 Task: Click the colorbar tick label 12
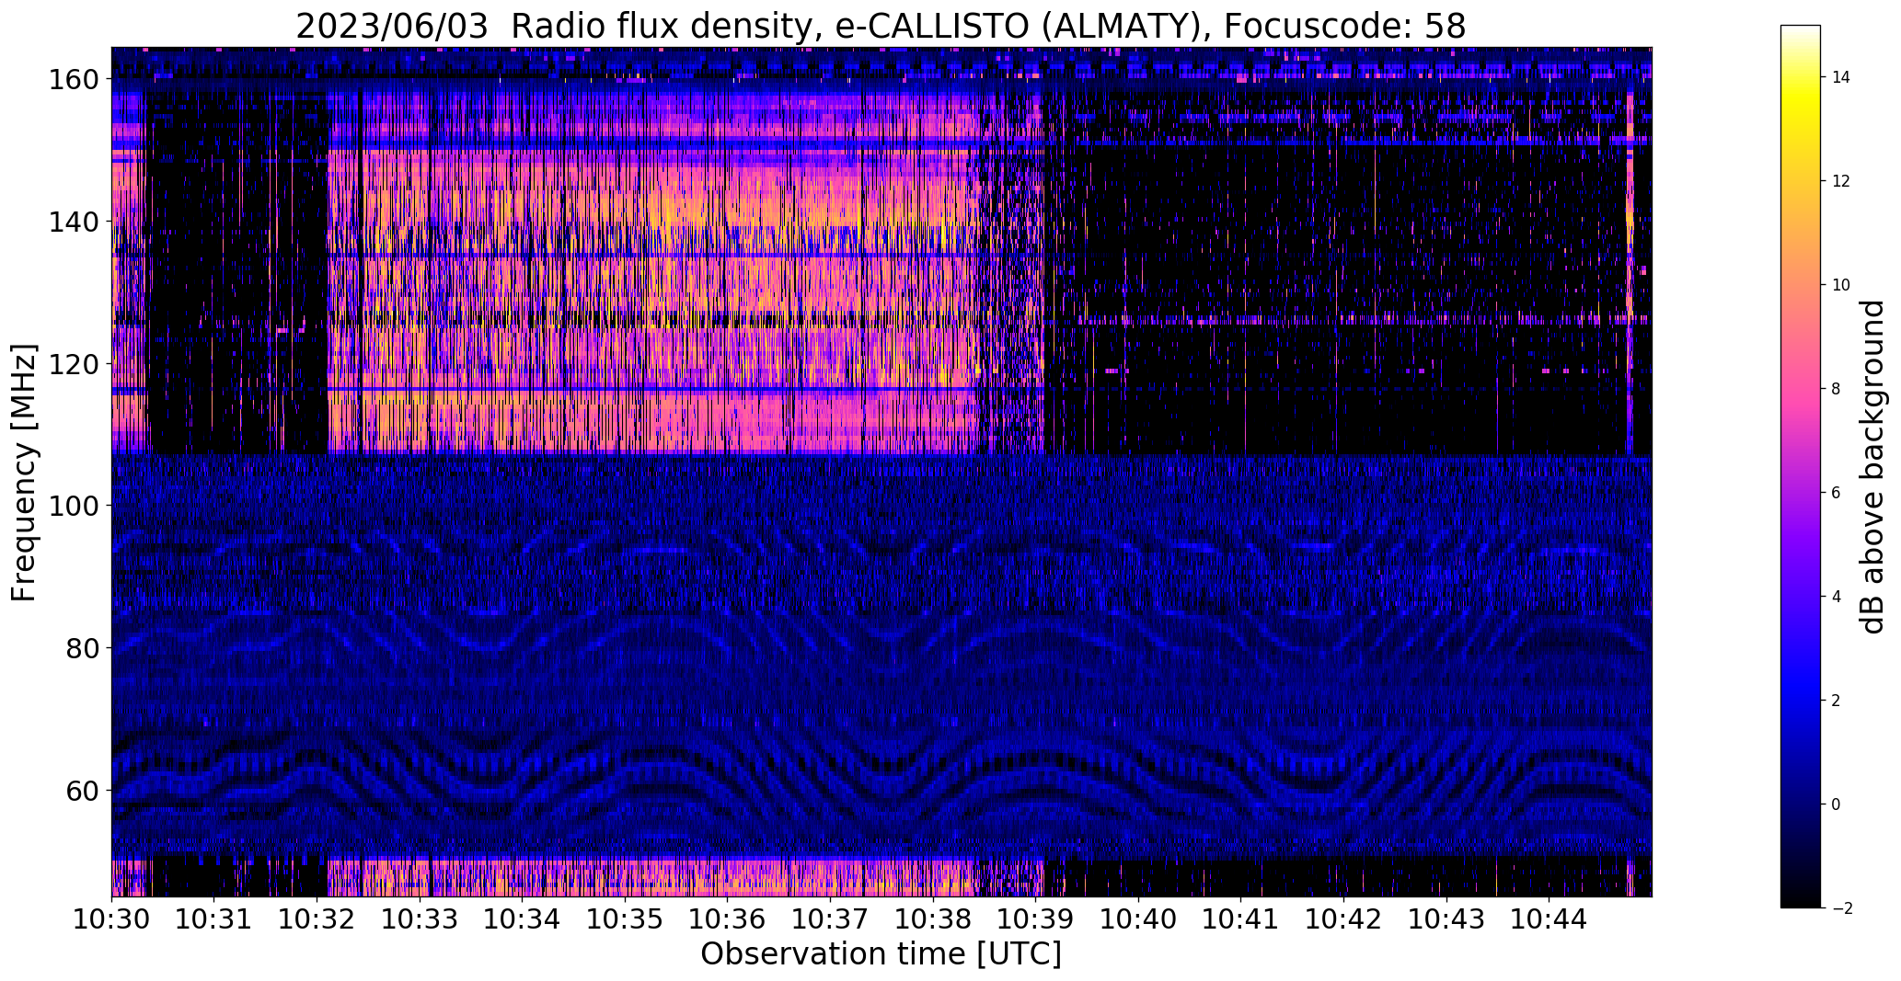click(1841, 181)
